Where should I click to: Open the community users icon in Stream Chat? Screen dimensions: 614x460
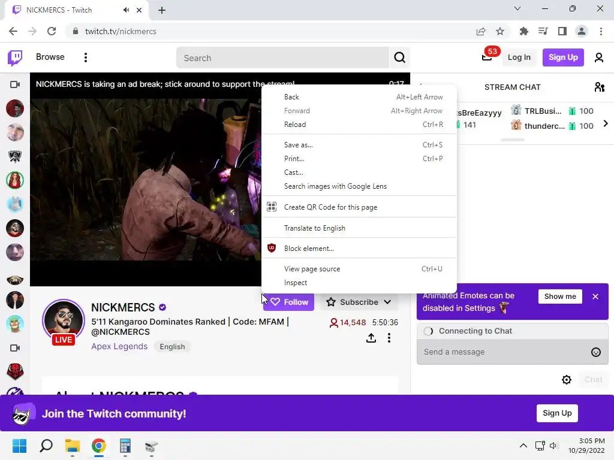click(x=600, y=87)
